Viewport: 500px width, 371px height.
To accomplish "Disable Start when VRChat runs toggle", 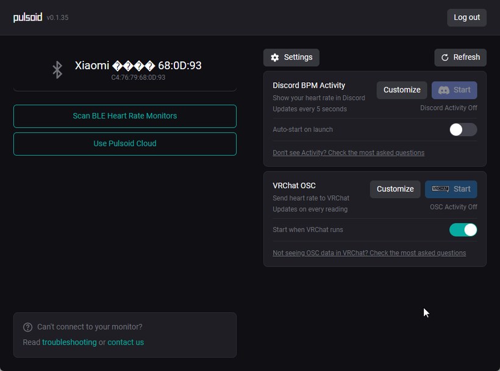I will click(463, 230).
